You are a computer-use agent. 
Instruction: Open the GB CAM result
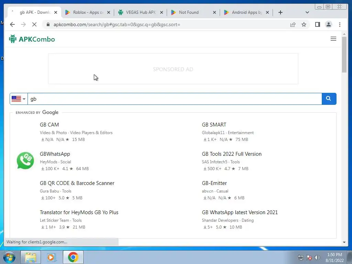(x=49, y=124)
